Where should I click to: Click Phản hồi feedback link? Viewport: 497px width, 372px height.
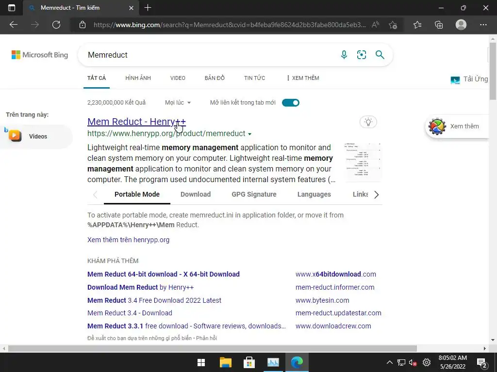pos(206,338)
